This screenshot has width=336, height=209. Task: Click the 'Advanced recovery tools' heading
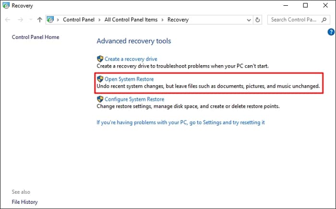click(x=134, y=41)
